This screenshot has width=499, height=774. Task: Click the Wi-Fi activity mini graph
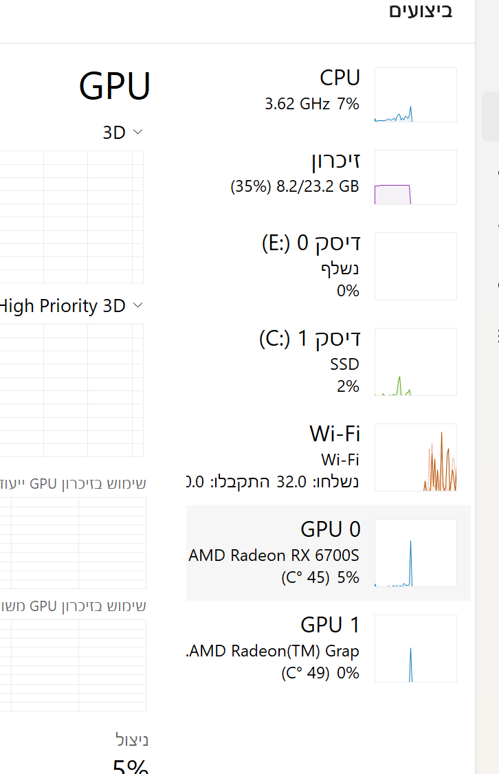point(415,457)
